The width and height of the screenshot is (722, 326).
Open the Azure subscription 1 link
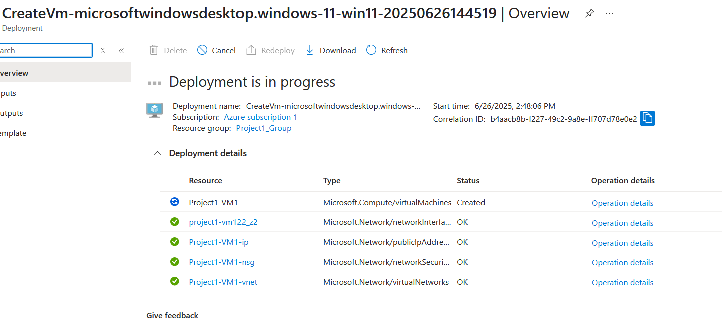point(261,117)
